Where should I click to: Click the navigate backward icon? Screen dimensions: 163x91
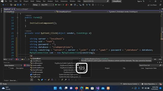coord(3,5)
